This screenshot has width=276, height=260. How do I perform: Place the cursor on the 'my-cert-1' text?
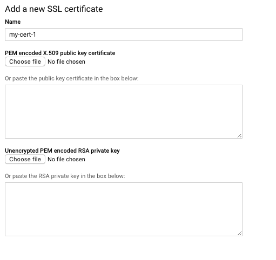click(x=23, y=35)
